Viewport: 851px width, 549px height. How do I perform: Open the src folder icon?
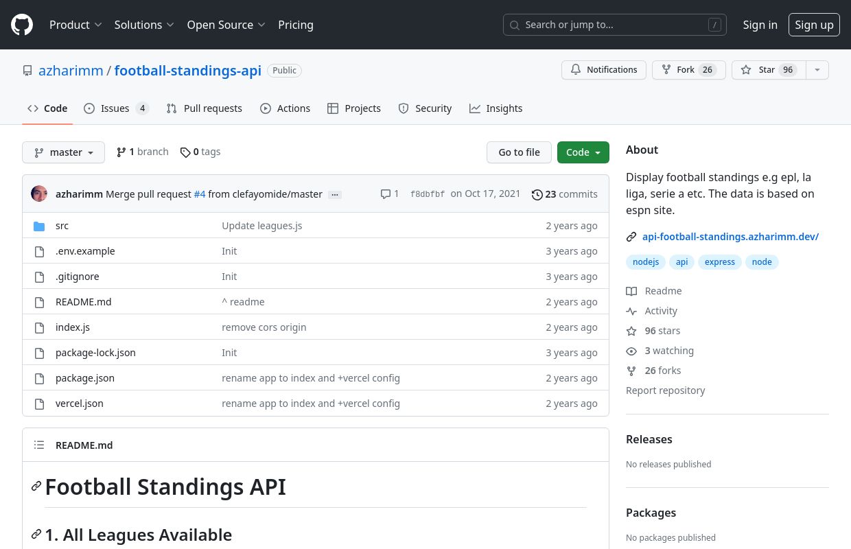click(x=39, y=226)
